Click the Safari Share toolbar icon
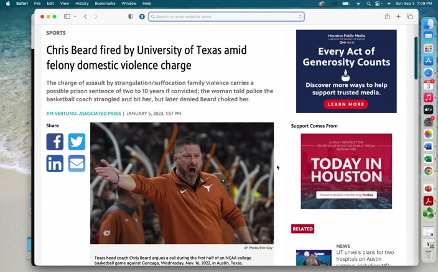The height and width of the screenshot is (272, 438). [x=387, y=17]
